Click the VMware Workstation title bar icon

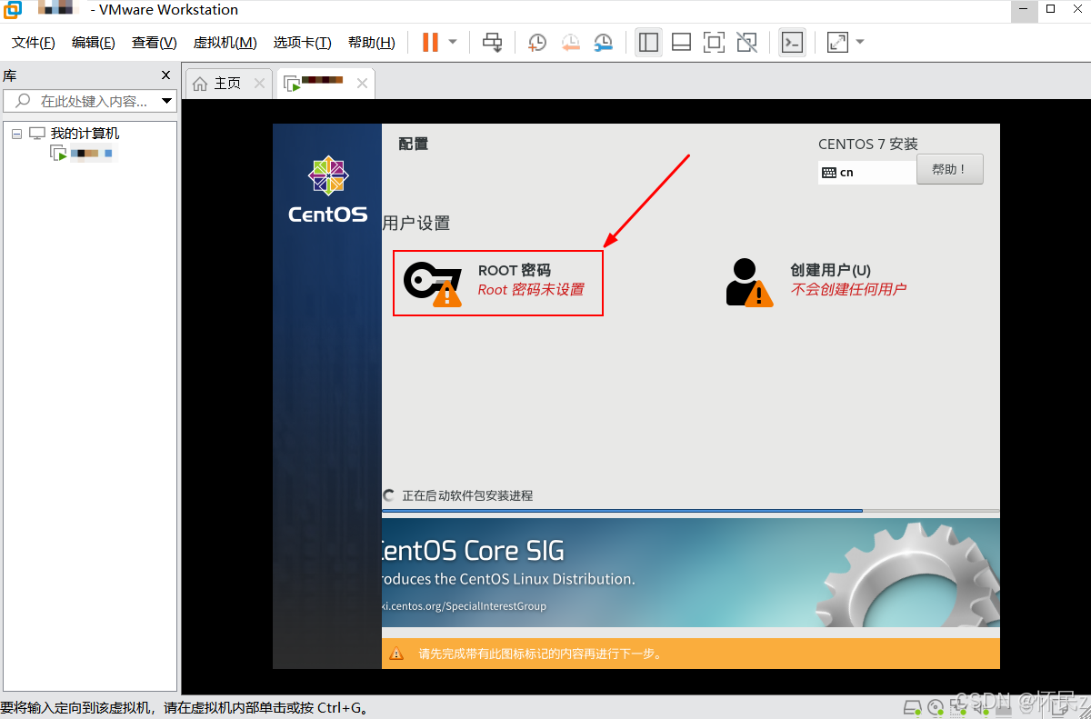click(x=13, y=10)
